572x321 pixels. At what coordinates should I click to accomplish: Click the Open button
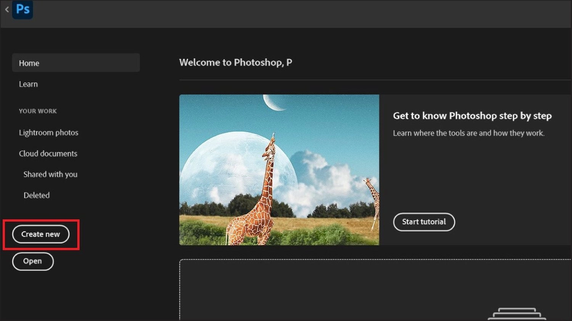coord(33,261)
